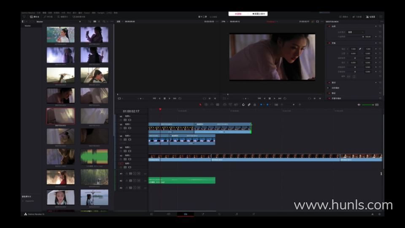The width and height of the screenshot is (405, 228).
Task: Click the snapping magnet icon in timeline toolbar
Action: [243, 104]
